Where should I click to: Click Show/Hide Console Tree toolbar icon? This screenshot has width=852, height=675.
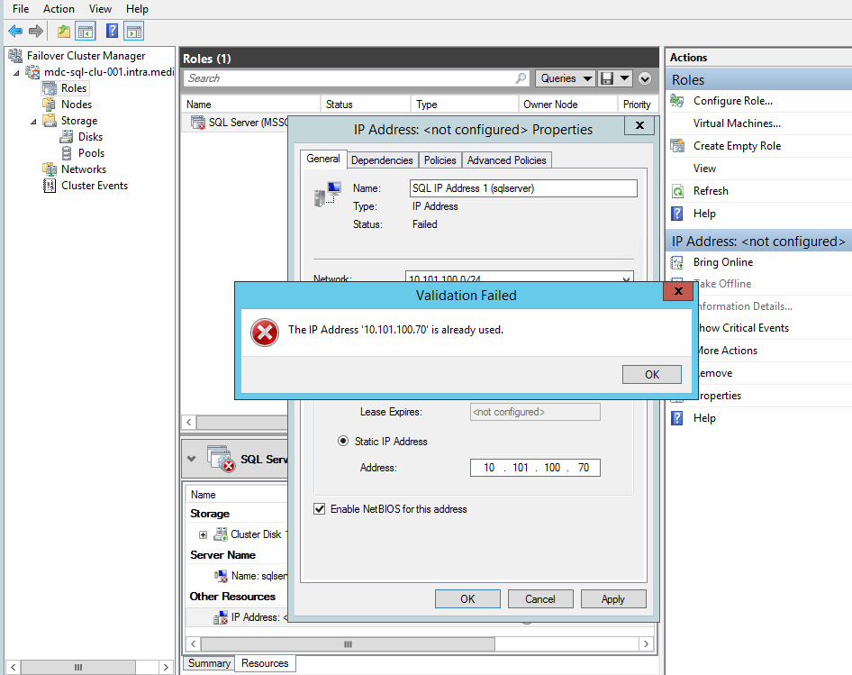point(86,32)
